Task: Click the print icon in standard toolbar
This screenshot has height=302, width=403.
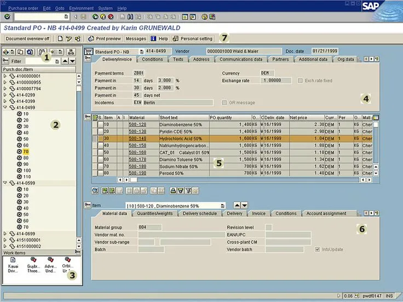Action: coord(123,17)
